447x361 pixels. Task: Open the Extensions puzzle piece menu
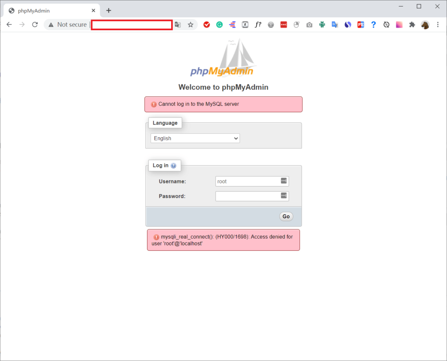tap(412, 25)
